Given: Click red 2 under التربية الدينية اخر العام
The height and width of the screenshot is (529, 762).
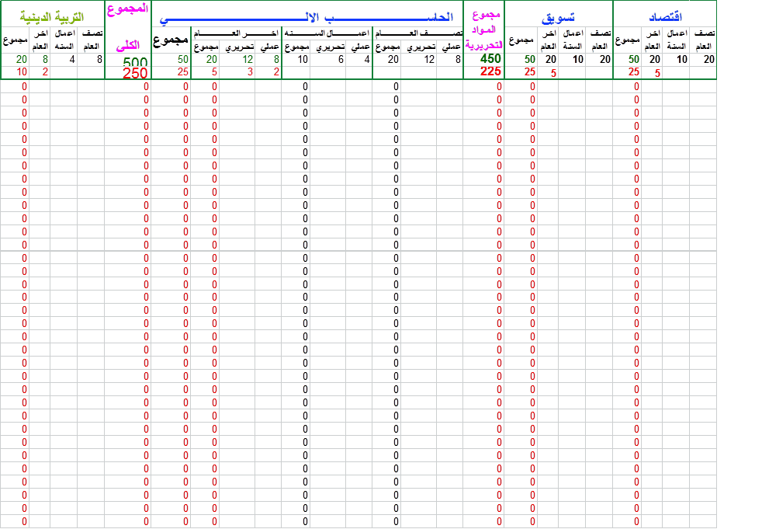Looking at the screenshot, I should [x=45, y=72].
